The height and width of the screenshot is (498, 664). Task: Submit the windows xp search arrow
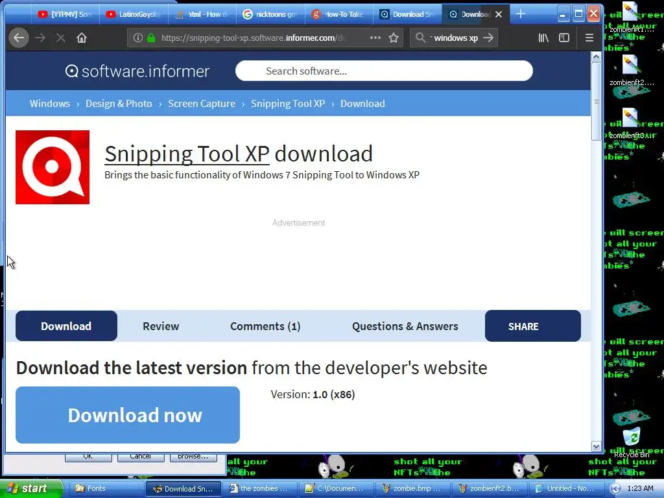488,38
